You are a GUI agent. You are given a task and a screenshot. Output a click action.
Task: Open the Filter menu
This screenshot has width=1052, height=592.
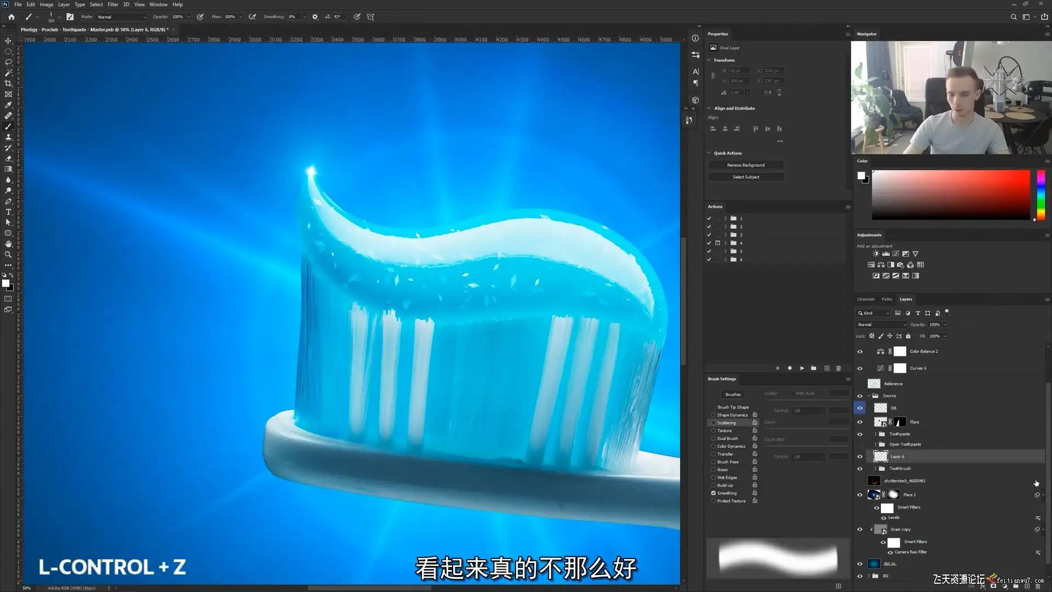113,4
